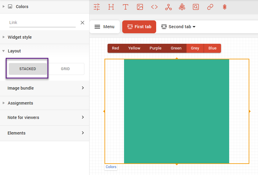The image size is (258, 175).
Task: Select the cluster network icon
Action: (182, 7)
